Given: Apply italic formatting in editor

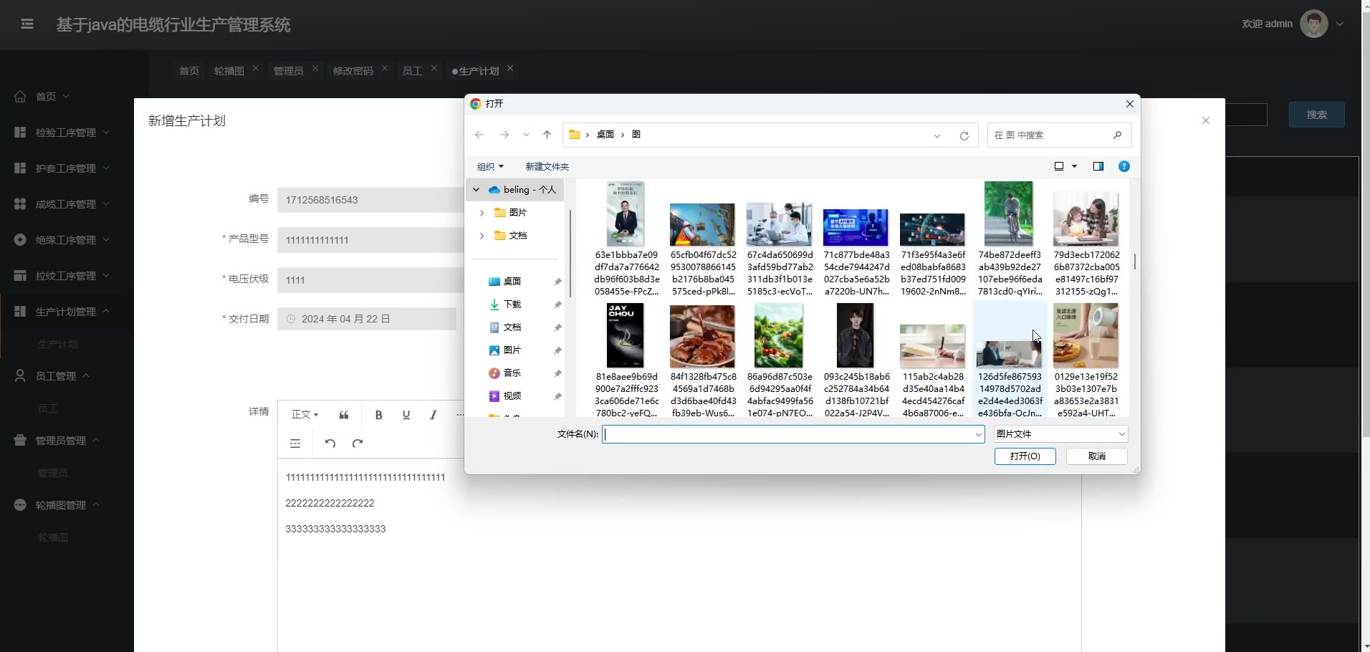Looking at the screenshot, I should (x=433, y=415).
